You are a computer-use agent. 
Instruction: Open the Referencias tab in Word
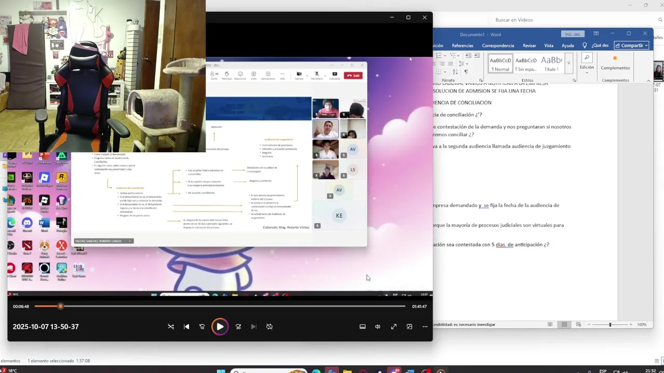(x=462, y=46)
